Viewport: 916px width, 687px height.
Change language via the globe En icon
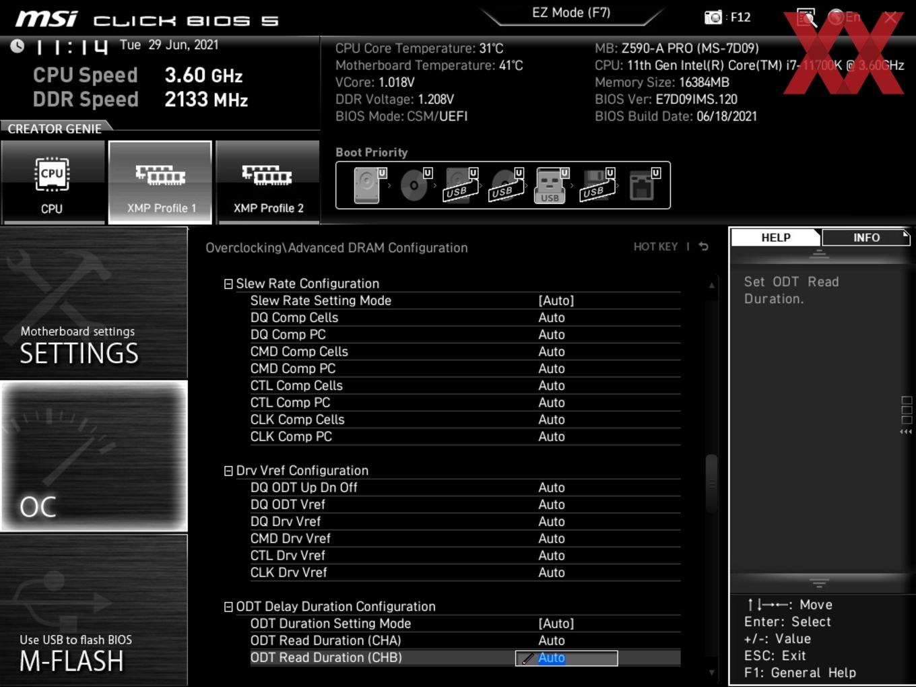tap(844, 17)
